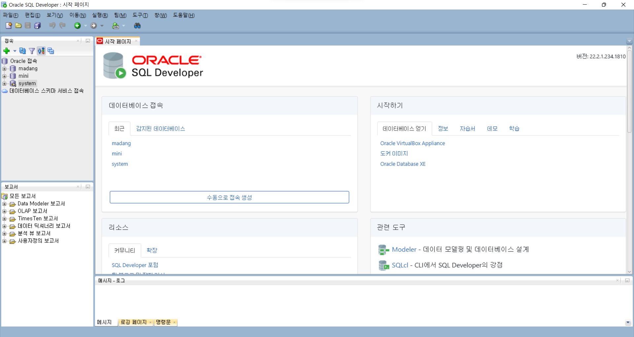This screenshot has height=337, width=634.
Task: Open the Oracle VirtualBox Appliance link
Action: (x=412, y=143)
